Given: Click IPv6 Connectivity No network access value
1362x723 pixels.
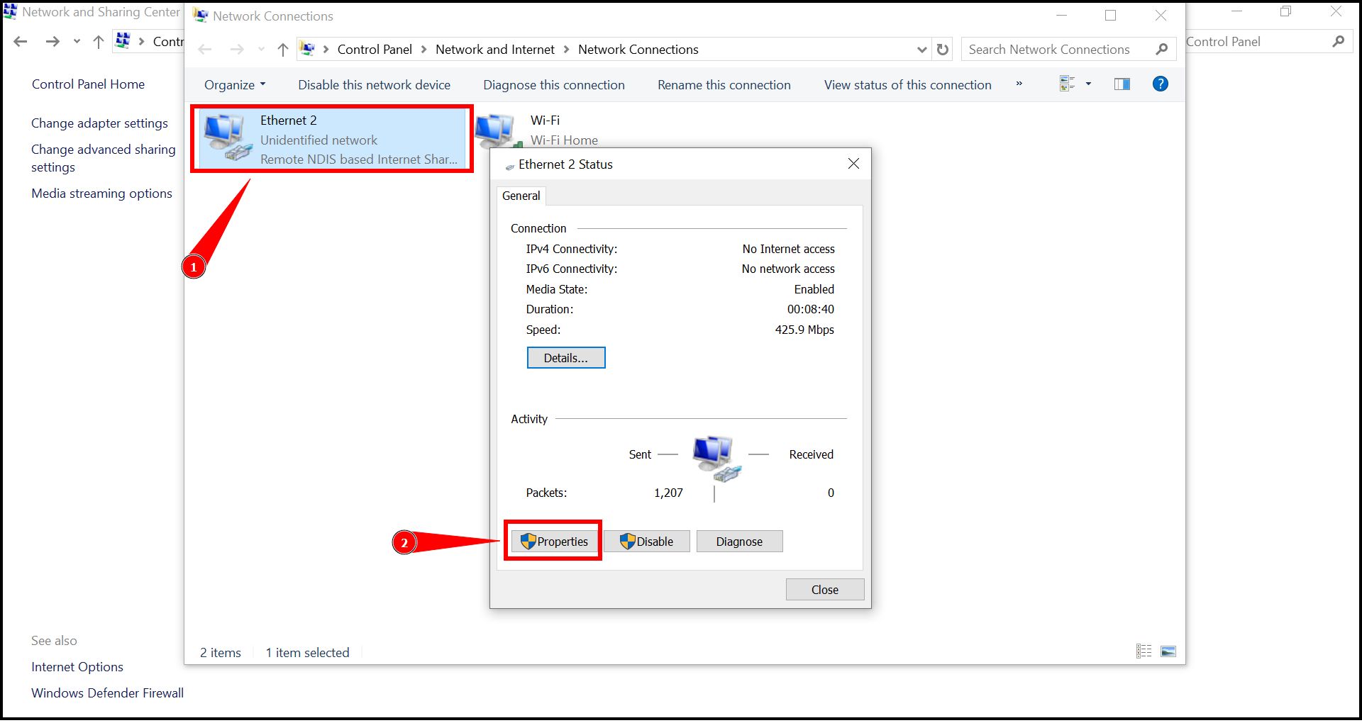Looking at the screenshot, I should (788, 269).
